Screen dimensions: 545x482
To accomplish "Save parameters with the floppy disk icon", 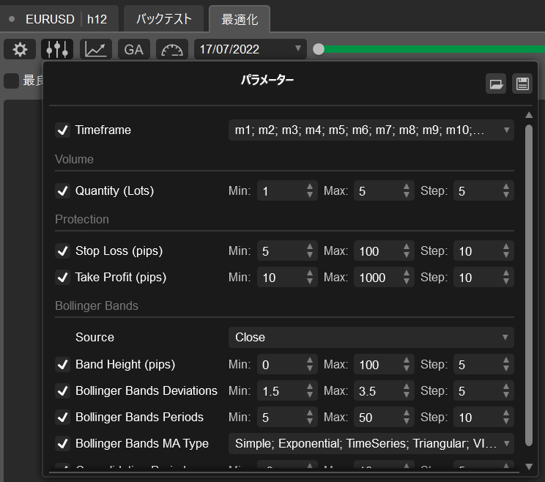I will point(522,84).
